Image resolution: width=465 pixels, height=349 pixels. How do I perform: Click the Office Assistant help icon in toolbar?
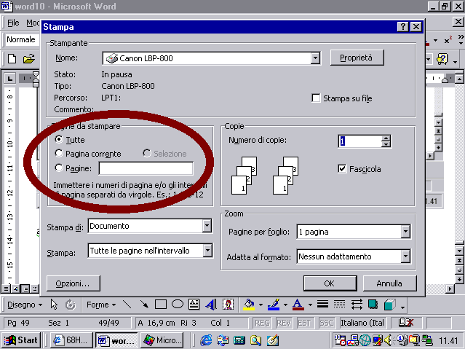(x=442, y=59)
